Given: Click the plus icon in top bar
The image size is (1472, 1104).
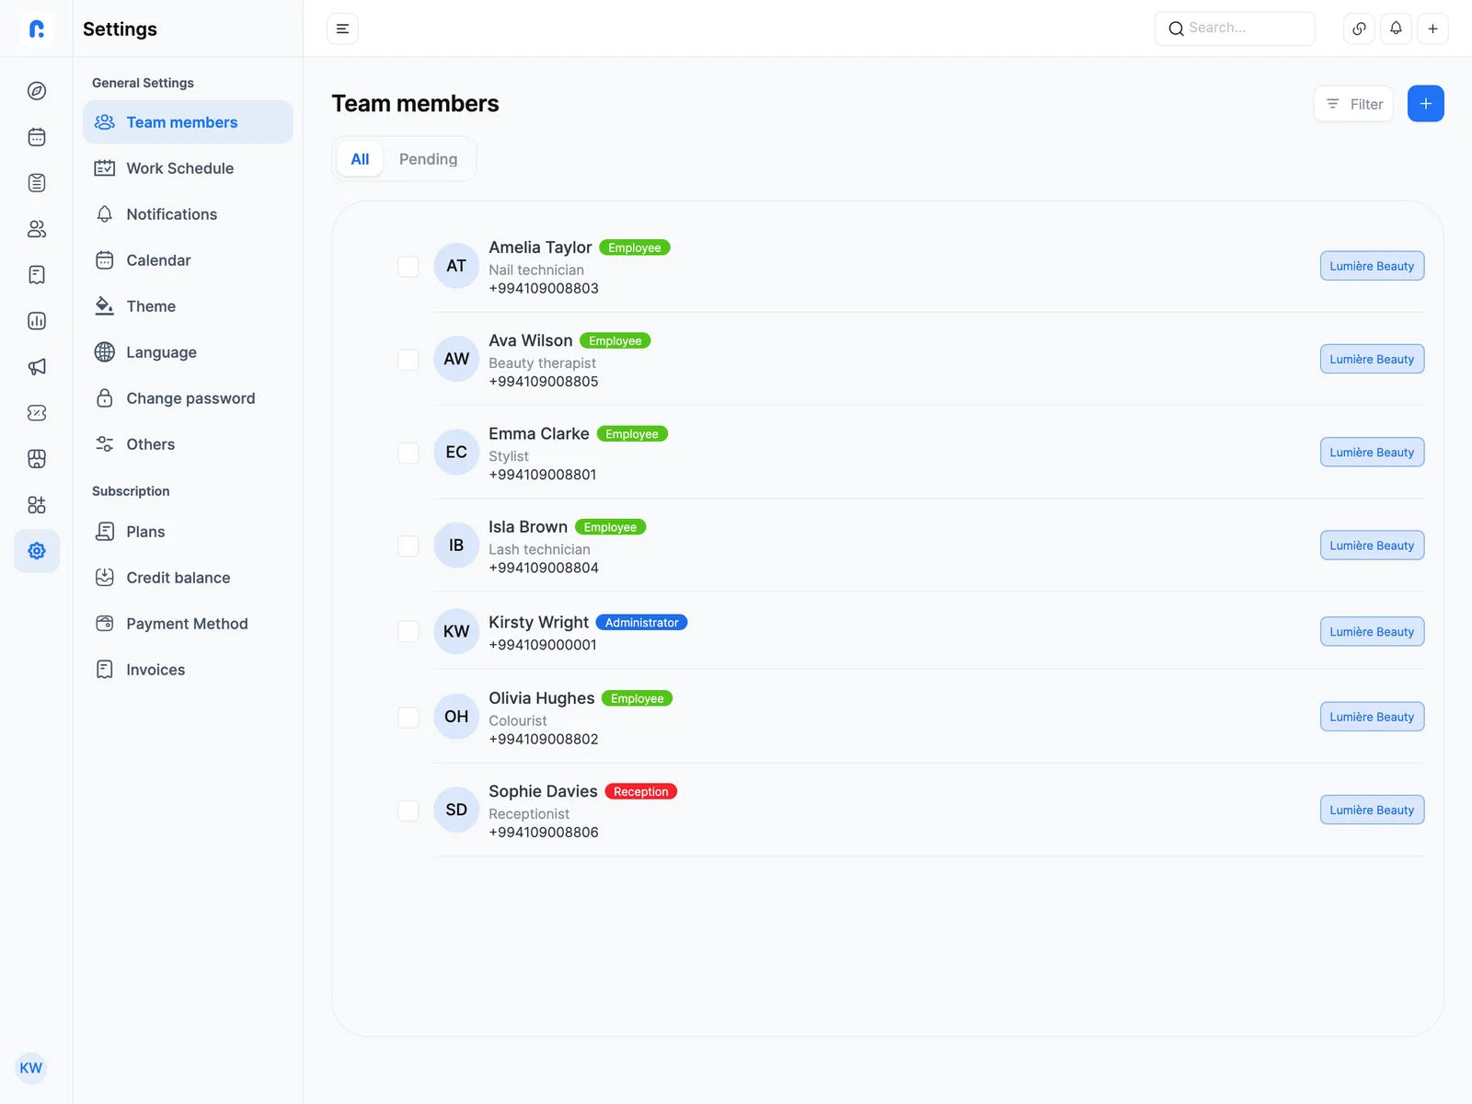Looking at the screenshot, I should (x=1432, y=29).
